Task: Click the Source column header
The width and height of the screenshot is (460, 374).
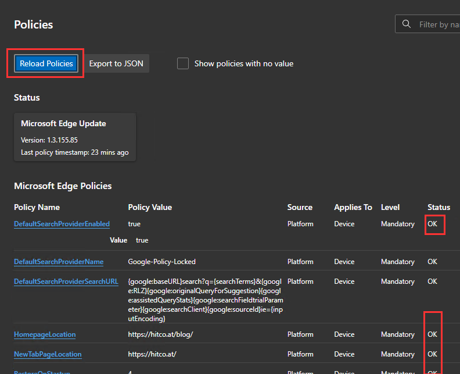Action: point(300,207)
